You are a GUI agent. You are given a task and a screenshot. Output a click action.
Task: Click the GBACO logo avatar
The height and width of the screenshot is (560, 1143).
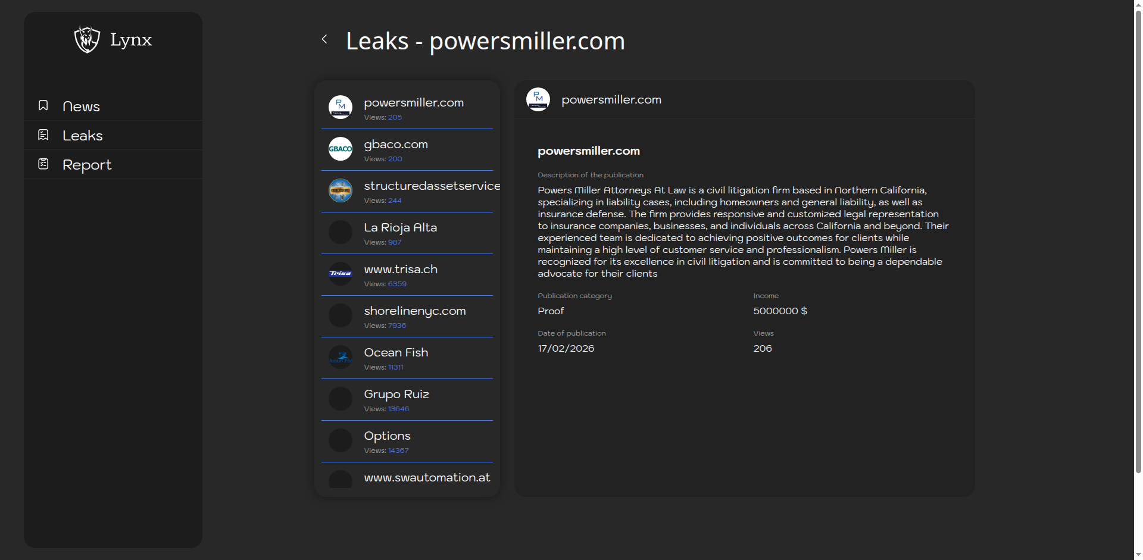(x=341, y=149)
